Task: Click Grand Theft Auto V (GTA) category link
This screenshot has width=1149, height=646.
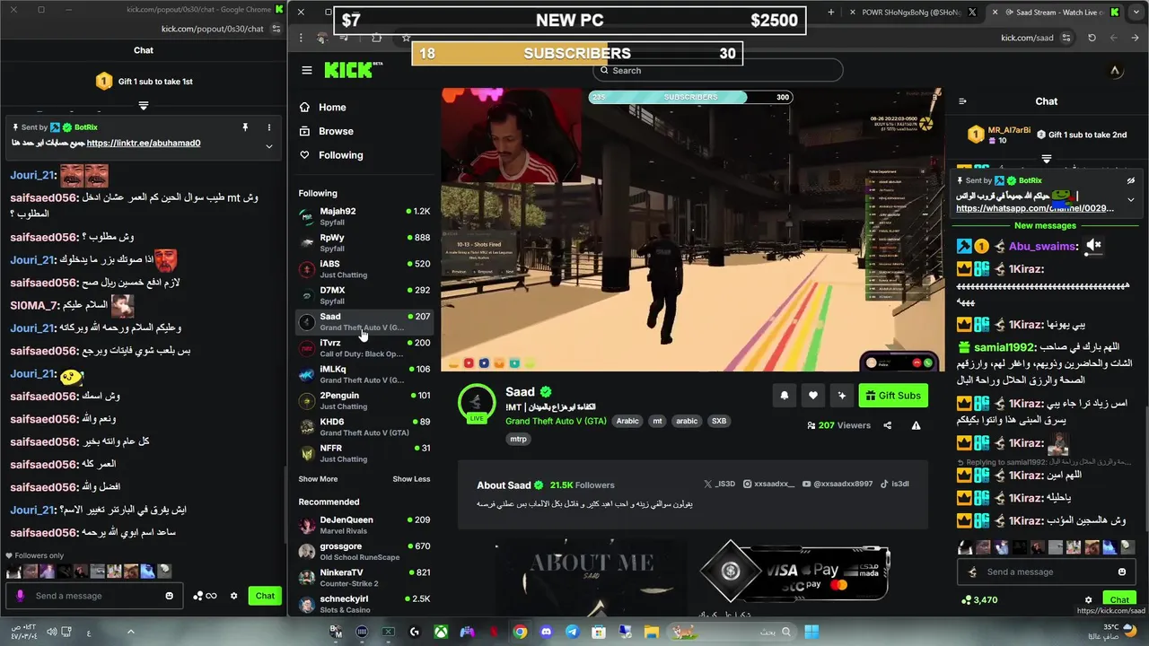Action: [556, 421]
